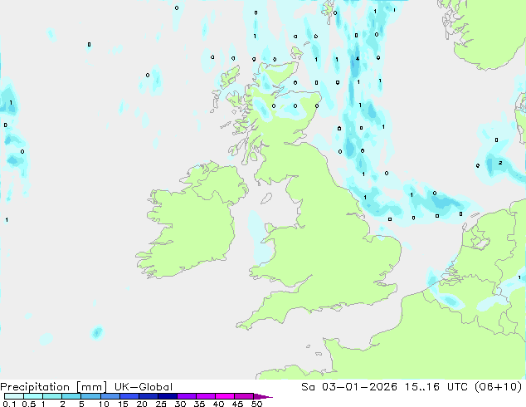Click the over-50 mm legend arrow tip
The height and width of the screenshot is (407, 526).
point(263,396)
